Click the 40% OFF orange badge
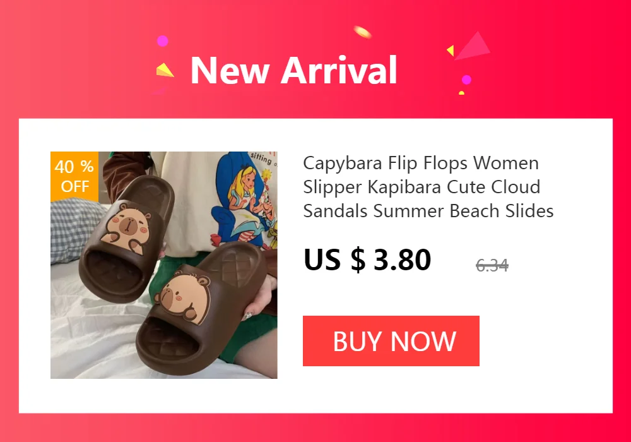This screenshot has height=442, width=631. point(74,176)
